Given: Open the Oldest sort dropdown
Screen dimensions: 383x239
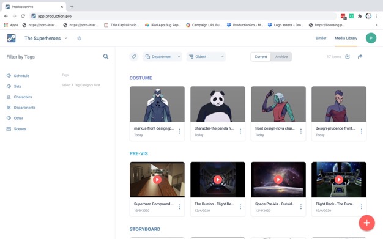Looking at the screenshot, I should tap(206, 57).
